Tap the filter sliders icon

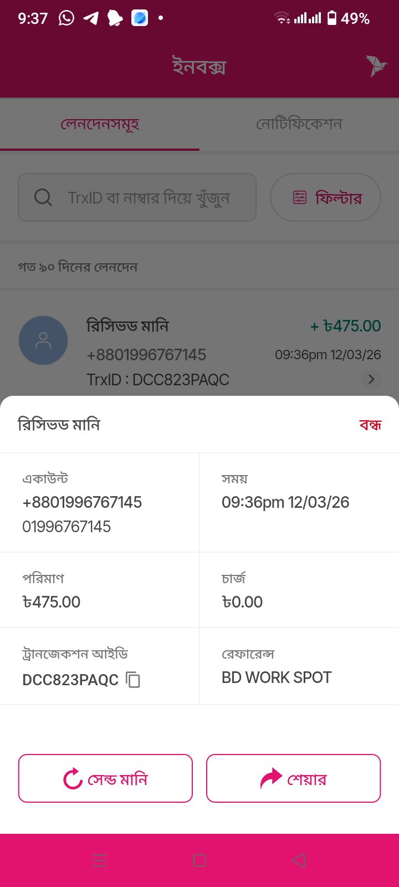pos(300,197)
